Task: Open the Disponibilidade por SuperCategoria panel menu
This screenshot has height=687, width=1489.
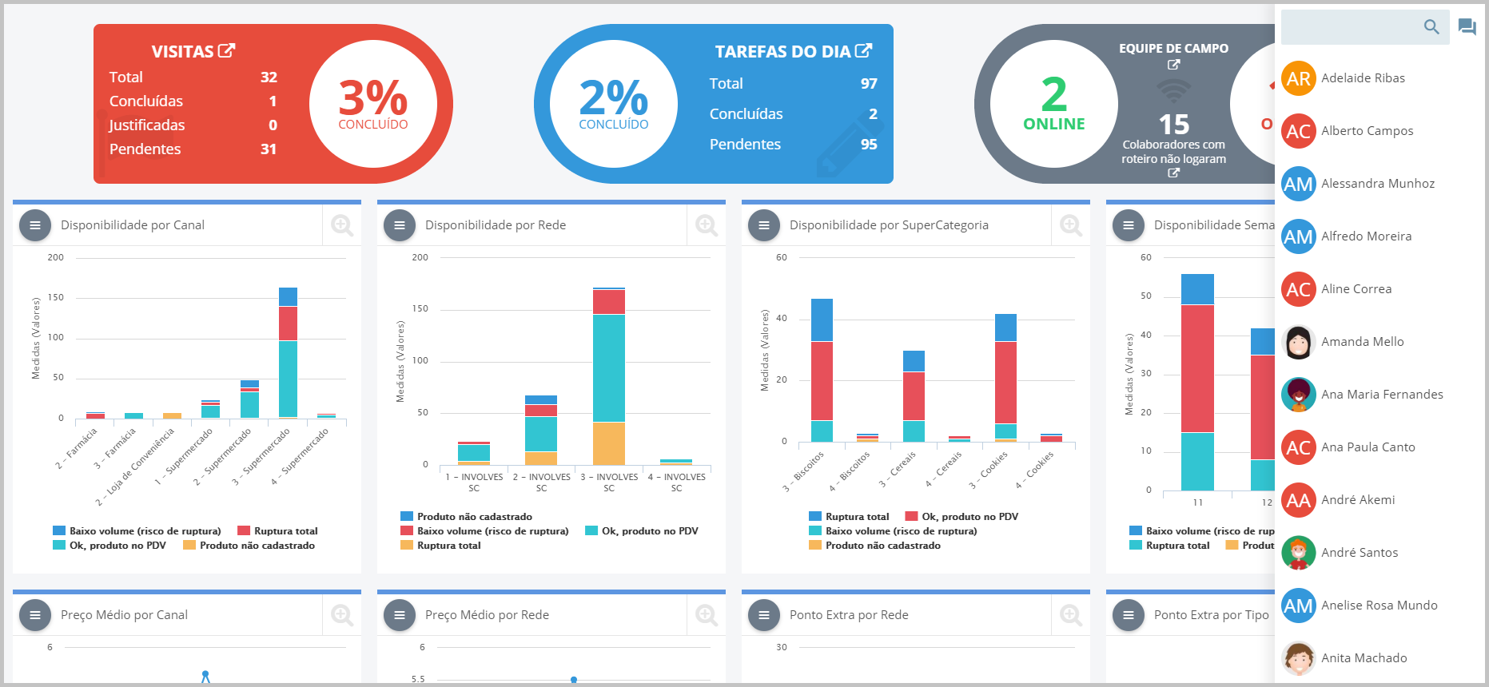Action: click(x=764, y=225)
